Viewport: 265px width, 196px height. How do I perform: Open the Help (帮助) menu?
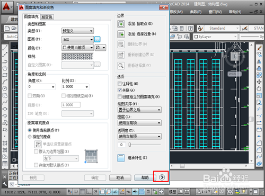pyautogui.click(x=235, y=12)
